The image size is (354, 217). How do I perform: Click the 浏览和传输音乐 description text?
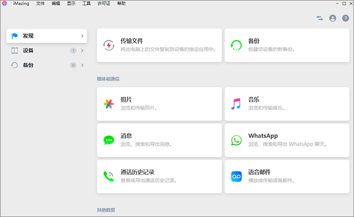pos(267,108)
